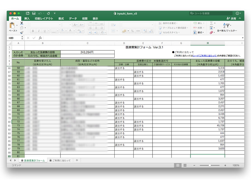Click the Normal view icon in status bar
Viewport: 251px width, 188px height.
pos(178,165)
